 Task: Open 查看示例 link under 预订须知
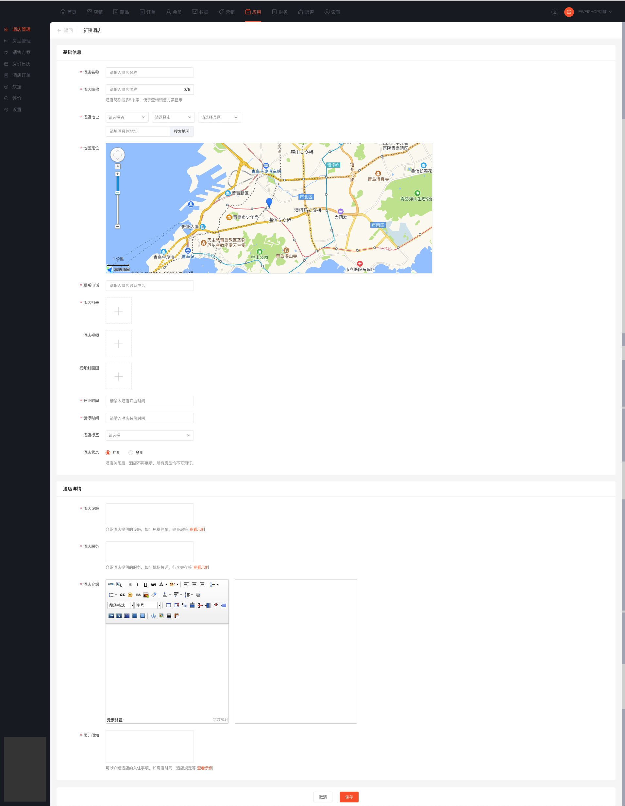tap(205, 768)
